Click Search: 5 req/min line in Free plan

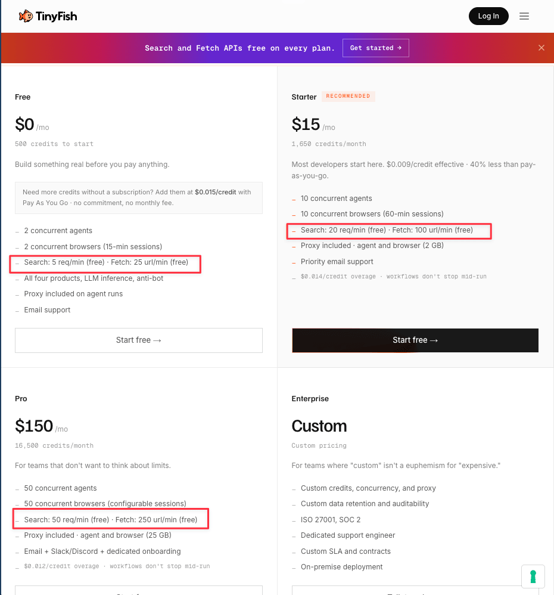106,262
